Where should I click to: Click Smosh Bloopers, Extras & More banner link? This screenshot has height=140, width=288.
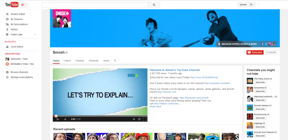[x=237, y=44]
